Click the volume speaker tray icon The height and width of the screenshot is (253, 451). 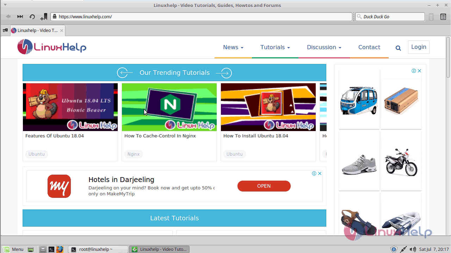point(413,249)
